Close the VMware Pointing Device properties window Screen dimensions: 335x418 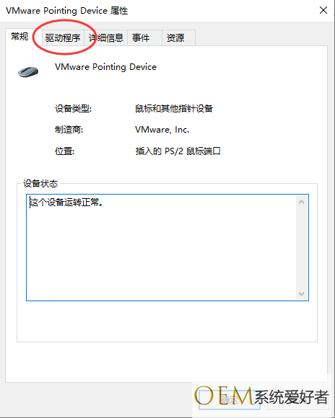tap(323, 10)
